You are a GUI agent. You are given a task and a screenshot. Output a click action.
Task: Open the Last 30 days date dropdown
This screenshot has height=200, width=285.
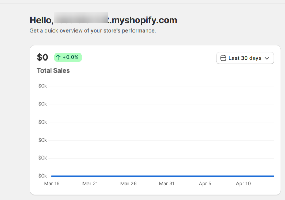245,58
